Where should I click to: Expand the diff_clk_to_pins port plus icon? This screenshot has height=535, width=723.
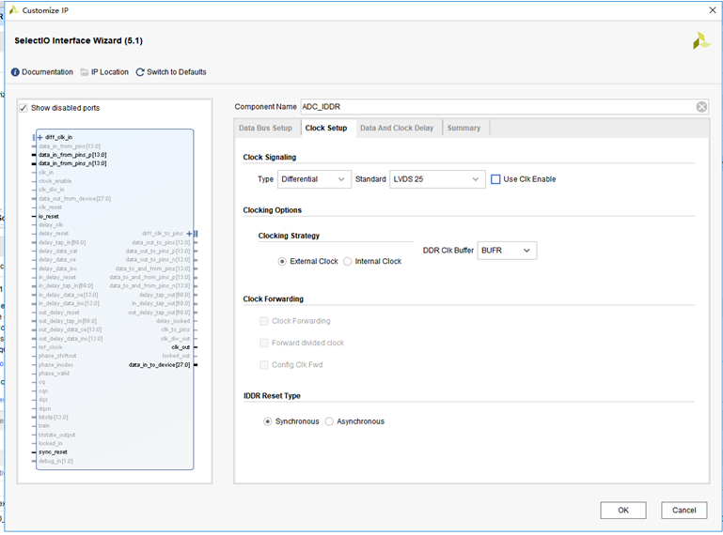[189, 234]
